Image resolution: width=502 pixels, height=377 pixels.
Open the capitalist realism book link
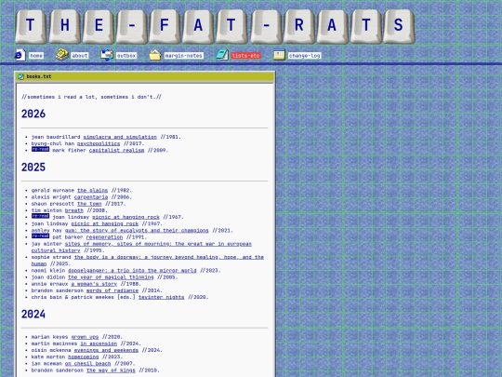(116, 151)
